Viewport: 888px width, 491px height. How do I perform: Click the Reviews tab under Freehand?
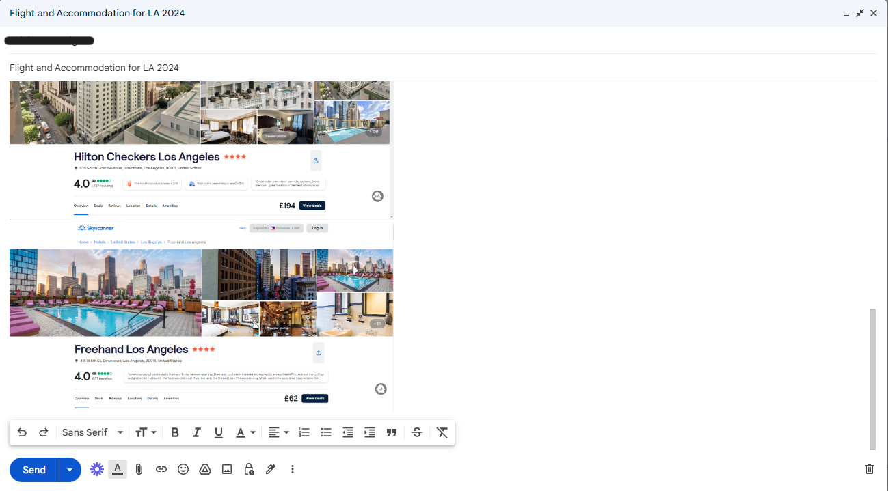pos(115,398)
